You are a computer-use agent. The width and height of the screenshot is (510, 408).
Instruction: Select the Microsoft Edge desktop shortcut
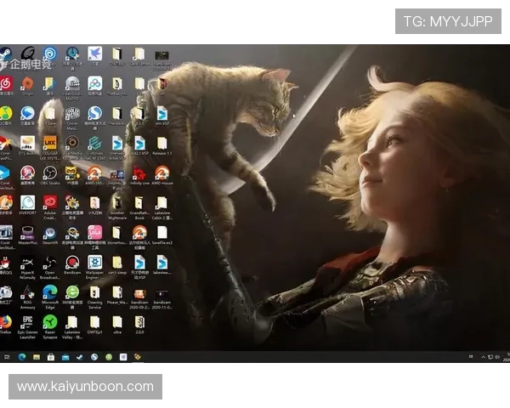click(x=50, y=292)
